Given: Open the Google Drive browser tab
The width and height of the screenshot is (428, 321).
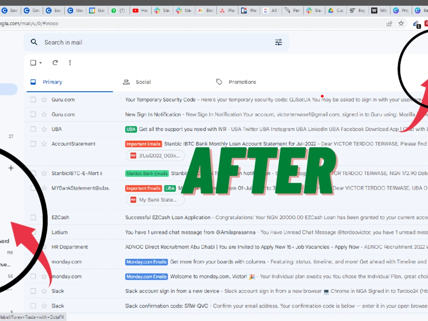Looking at the screenshot, I should tap(336, 10).
